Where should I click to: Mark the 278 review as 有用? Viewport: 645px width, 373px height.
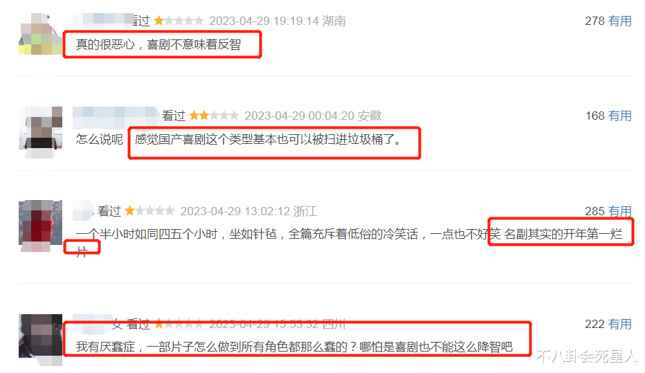click(620, 21)
